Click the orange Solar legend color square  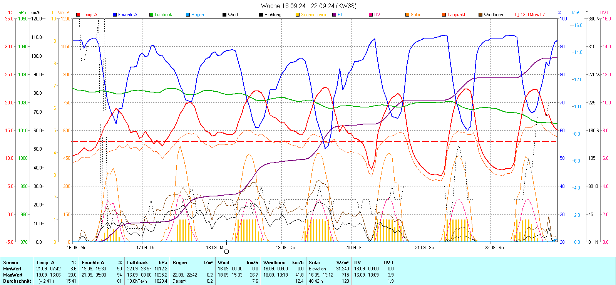[x=407, y=15]
